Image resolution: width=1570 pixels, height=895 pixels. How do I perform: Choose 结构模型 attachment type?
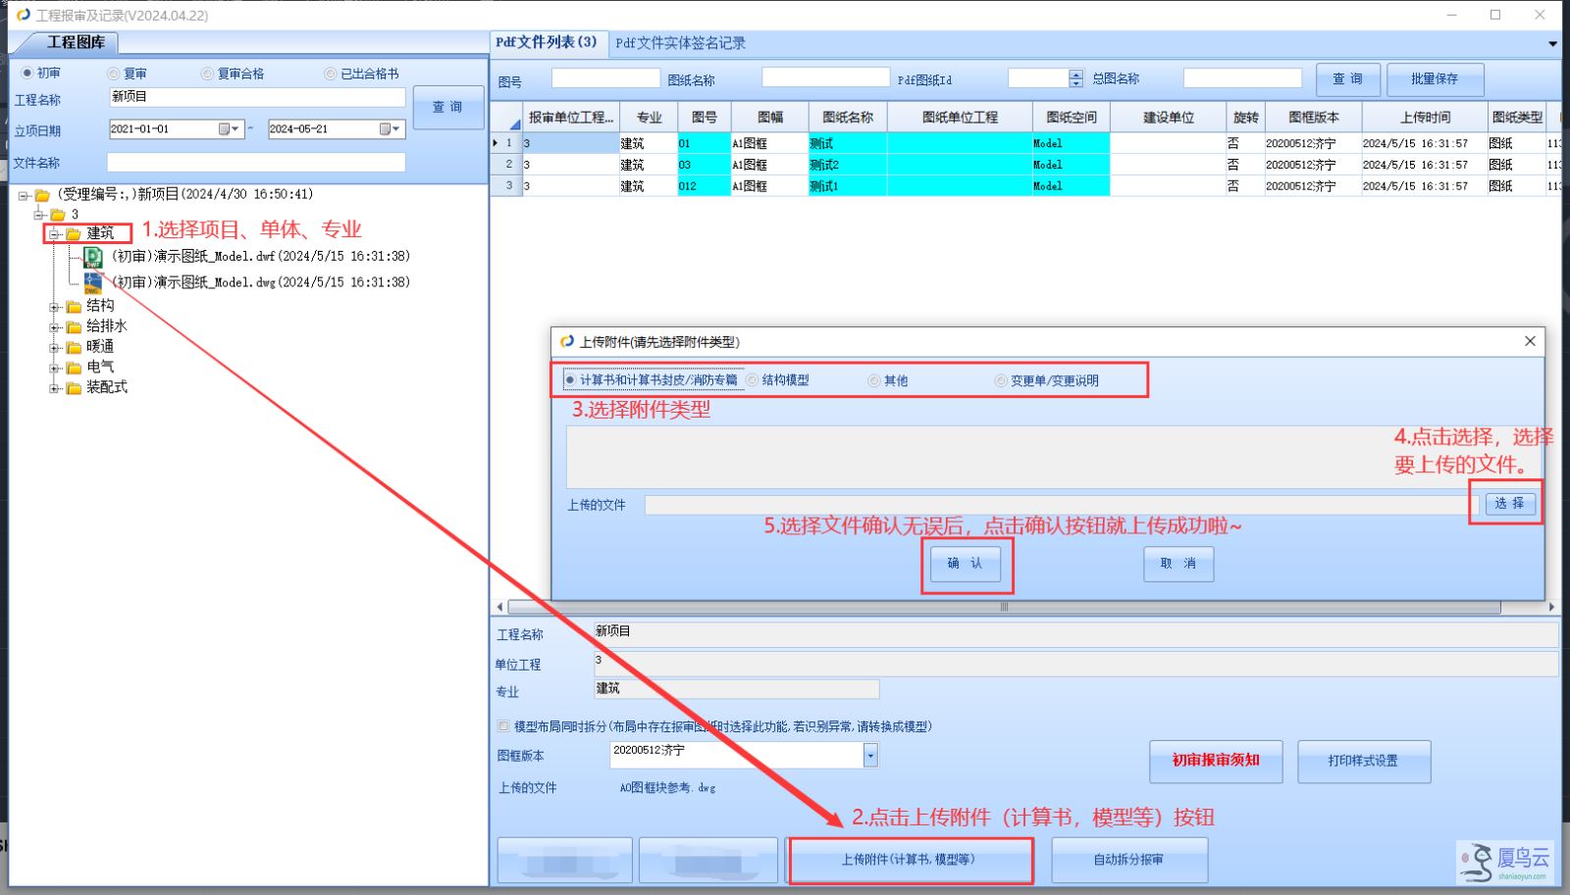753,379
